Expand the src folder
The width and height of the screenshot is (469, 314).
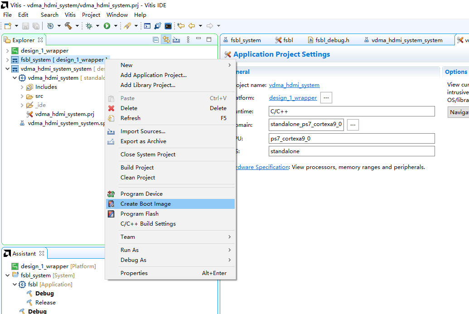(22, 96)
